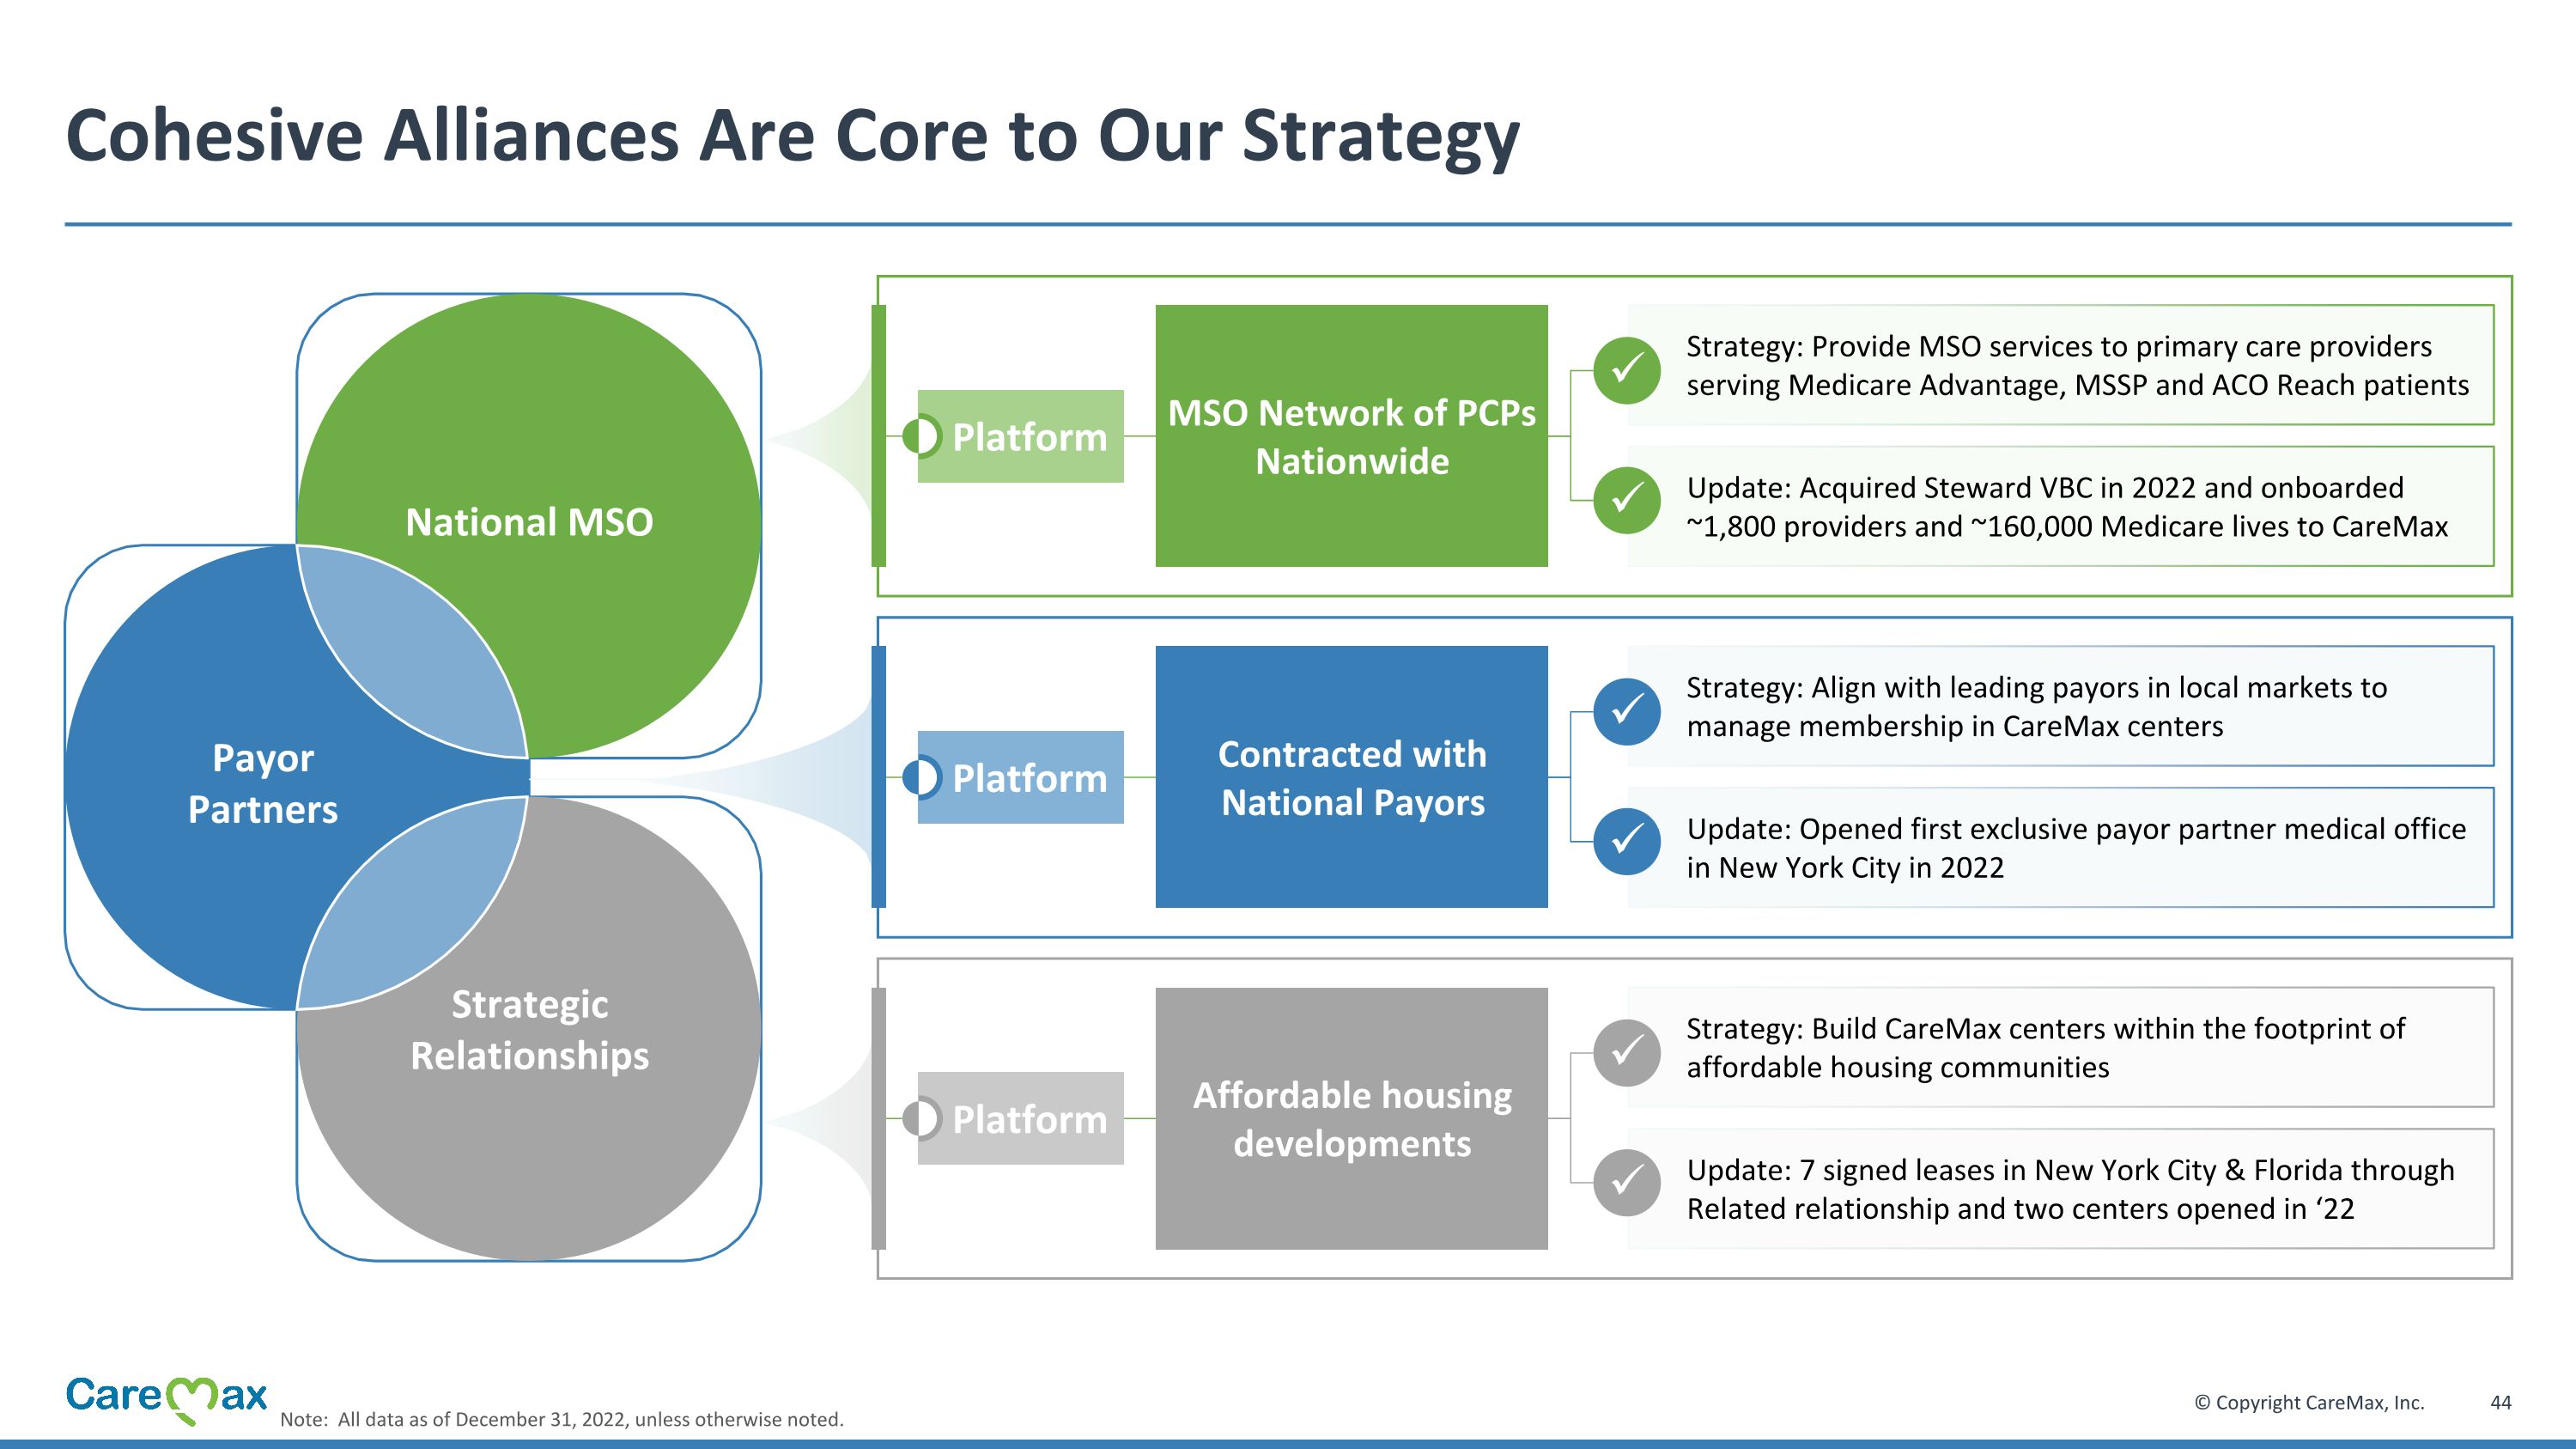
Task: Click the slide title Cohesive Alliances Are Core
Action: click(792, 136)
